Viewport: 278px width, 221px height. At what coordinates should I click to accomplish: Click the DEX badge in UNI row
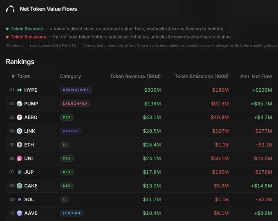point(67,158)
